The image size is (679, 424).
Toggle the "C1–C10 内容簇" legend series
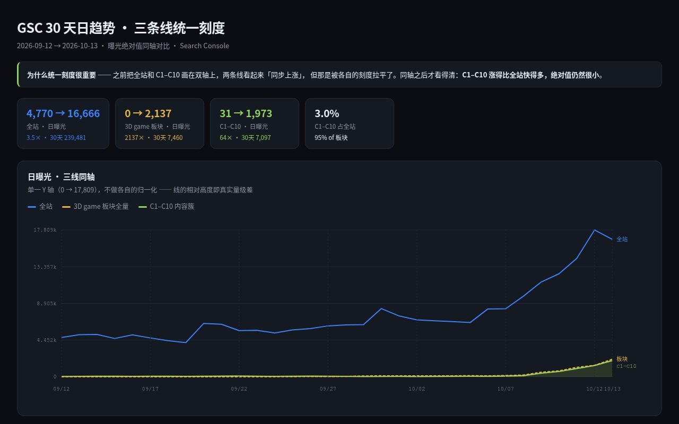pos(166,206)
